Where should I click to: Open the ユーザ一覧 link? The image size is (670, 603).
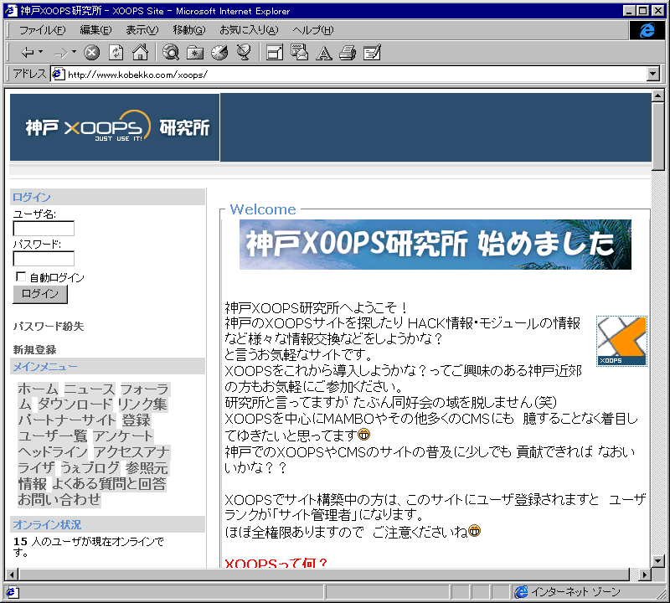coord(53,435)
